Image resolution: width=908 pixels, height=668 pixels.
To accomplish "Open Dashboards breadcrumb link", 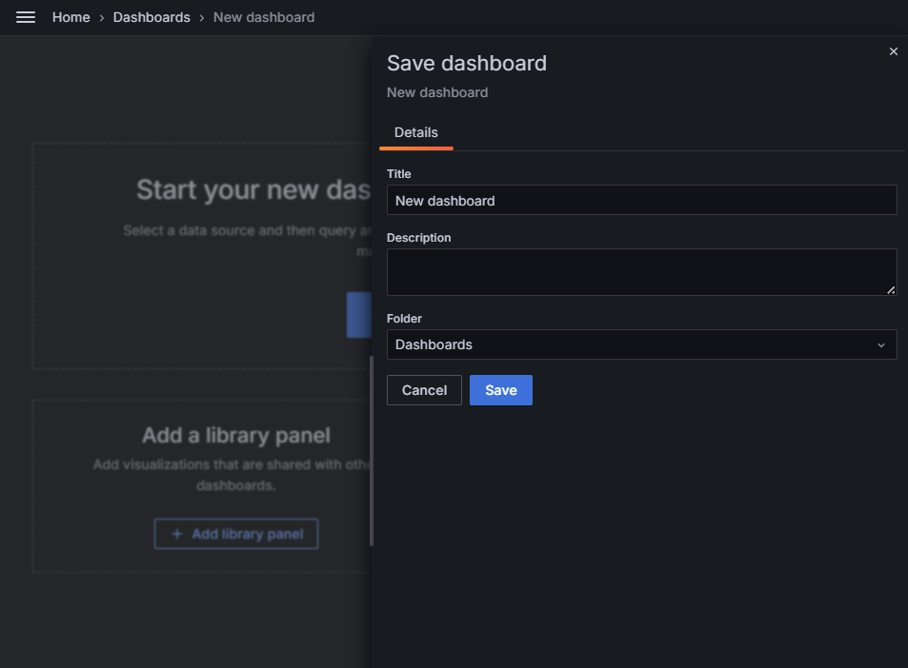I will coord(151,17).
